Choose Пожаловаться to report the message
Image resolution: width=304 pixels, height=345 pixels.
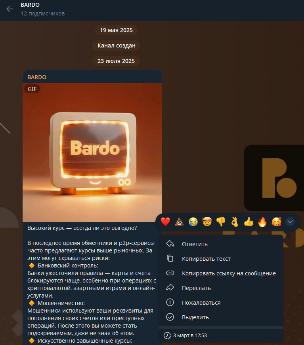221,303
